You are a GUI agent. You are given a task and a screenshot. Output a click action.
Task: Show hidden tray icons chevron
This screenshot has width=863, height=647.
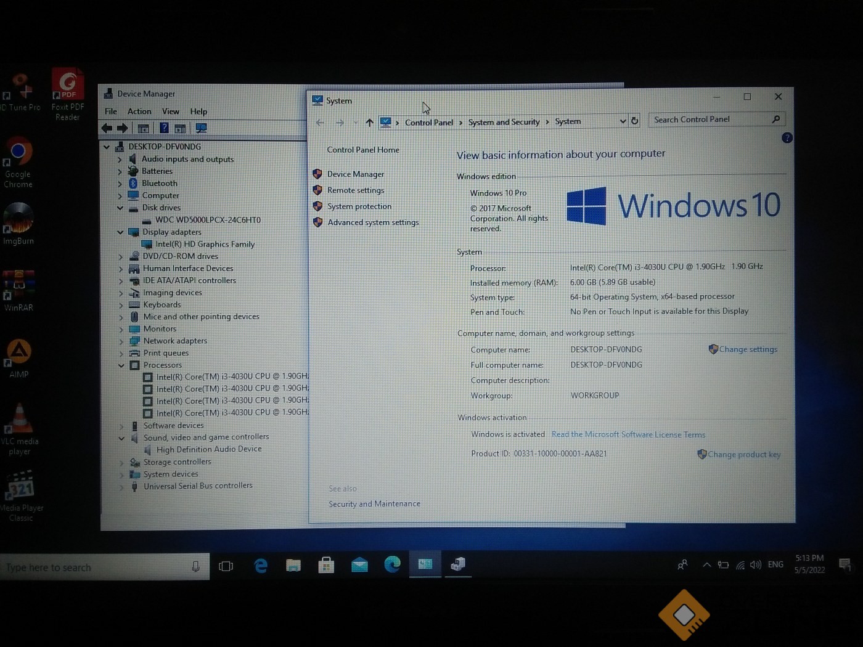click(706, 564)
